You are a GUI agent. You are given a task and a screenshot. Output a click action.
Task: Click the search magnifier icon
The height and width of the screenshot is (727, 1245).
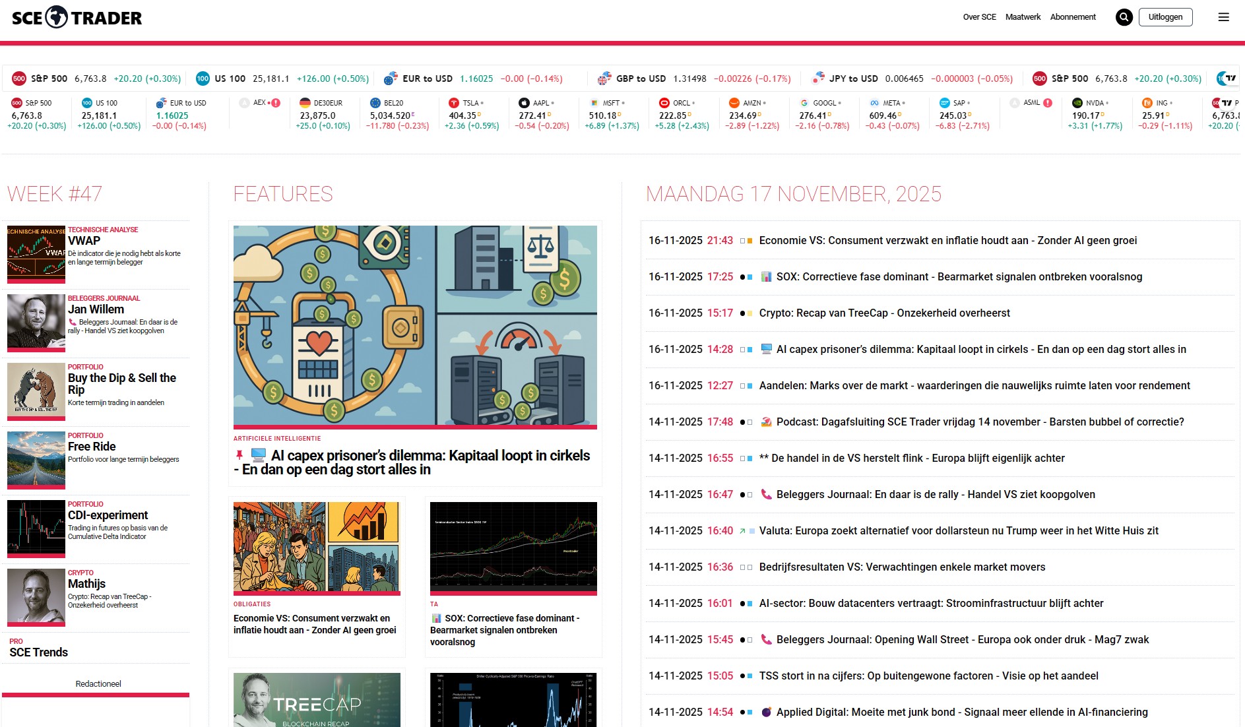click(1124, 17)
